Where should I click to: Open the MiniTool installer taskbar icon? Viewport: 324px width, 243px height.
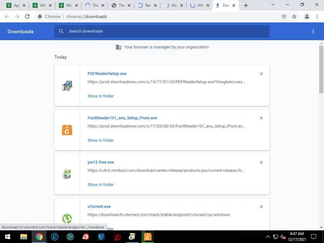click(x=132, y=237)
